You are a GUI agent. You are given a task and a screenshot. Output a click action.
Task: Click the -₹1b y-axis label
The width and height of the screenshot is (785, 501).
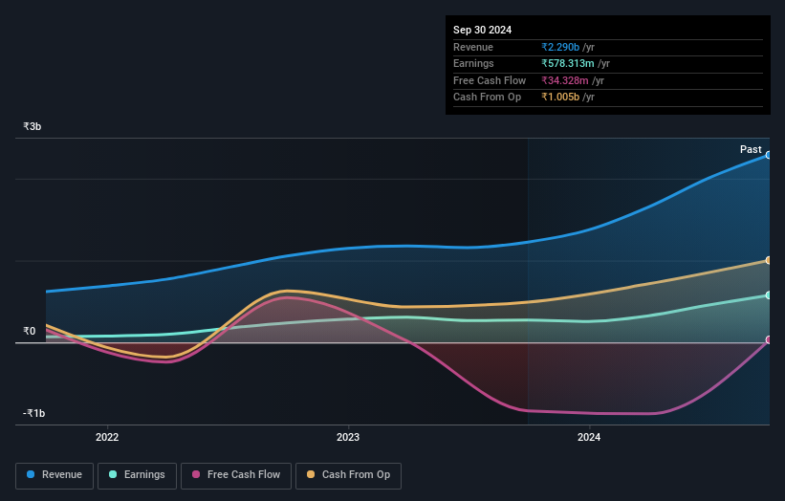tap(33, 413)
